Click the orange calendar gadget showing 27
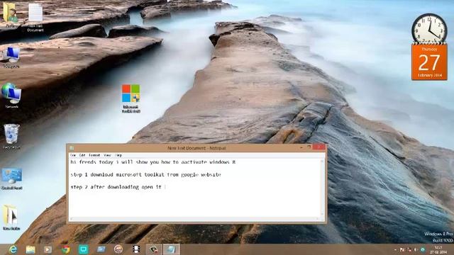The width and height of the screenshot is (454, 255). (x=429, y=62)
